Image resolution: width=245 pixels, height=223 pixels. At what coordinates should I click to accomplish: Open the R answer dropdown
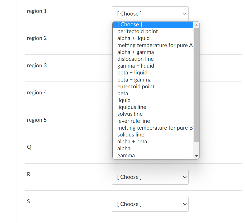pos(150,177)
